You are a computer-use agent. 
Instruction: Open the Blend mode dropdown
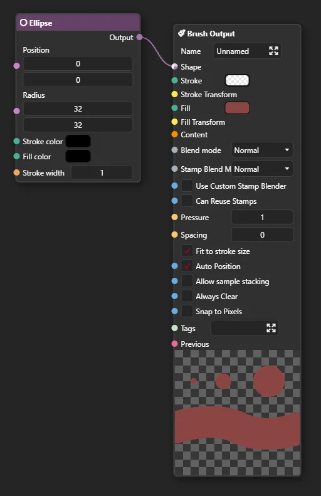[x=262, y=150]
